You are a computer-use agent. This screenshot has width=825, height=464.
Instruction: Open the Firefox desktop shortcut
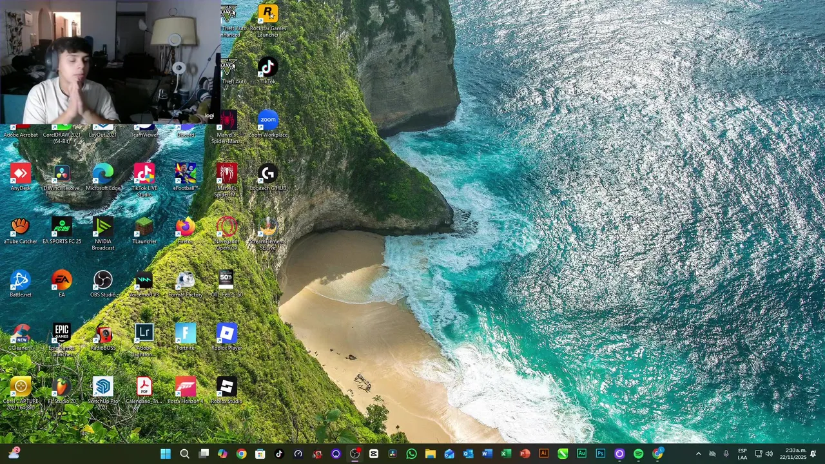click(x=185, y=231)
